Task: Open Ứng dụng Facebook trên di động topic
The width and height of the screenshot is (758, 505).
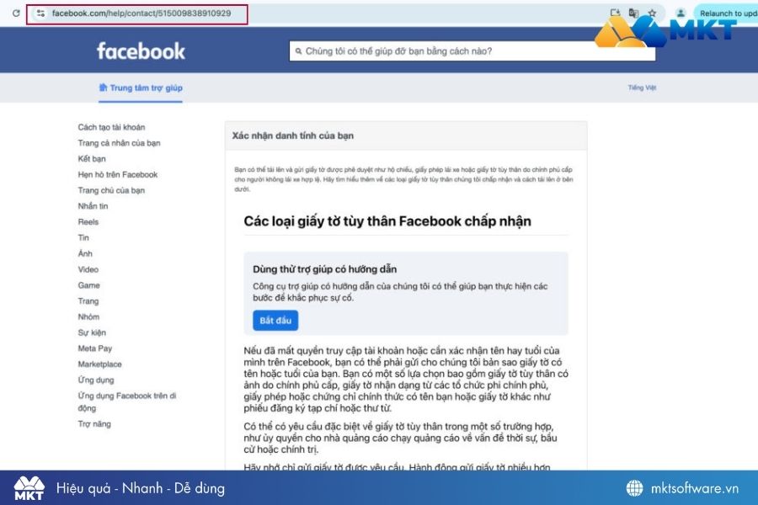Action: coord(126,401)
